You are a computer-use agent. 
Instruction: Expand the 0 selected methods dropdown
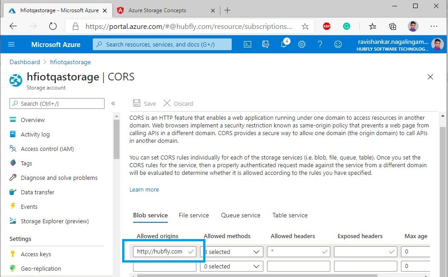[x=231, y=266]
